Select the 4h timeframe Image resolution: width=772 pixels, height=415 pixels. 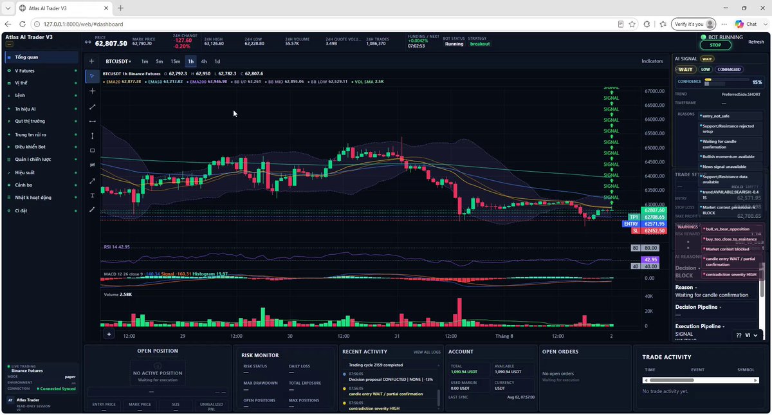[x=204, y=62]
